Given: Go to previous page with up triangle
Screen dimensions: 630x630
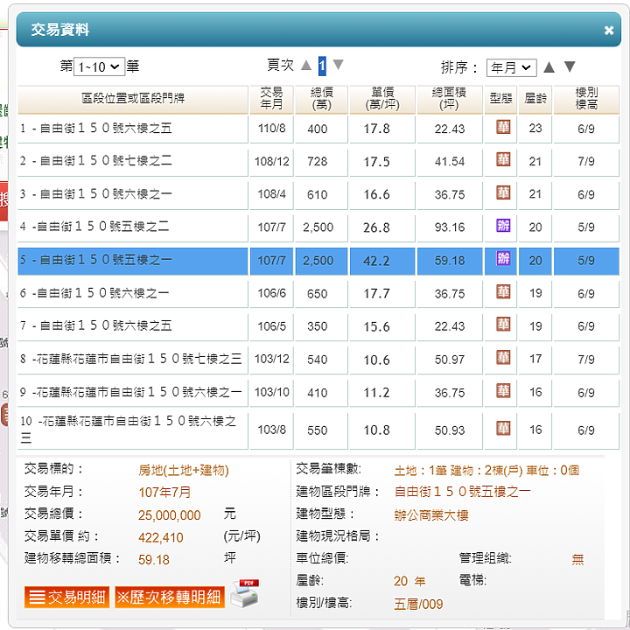Looking at the screenshot, I should point(306,65).
